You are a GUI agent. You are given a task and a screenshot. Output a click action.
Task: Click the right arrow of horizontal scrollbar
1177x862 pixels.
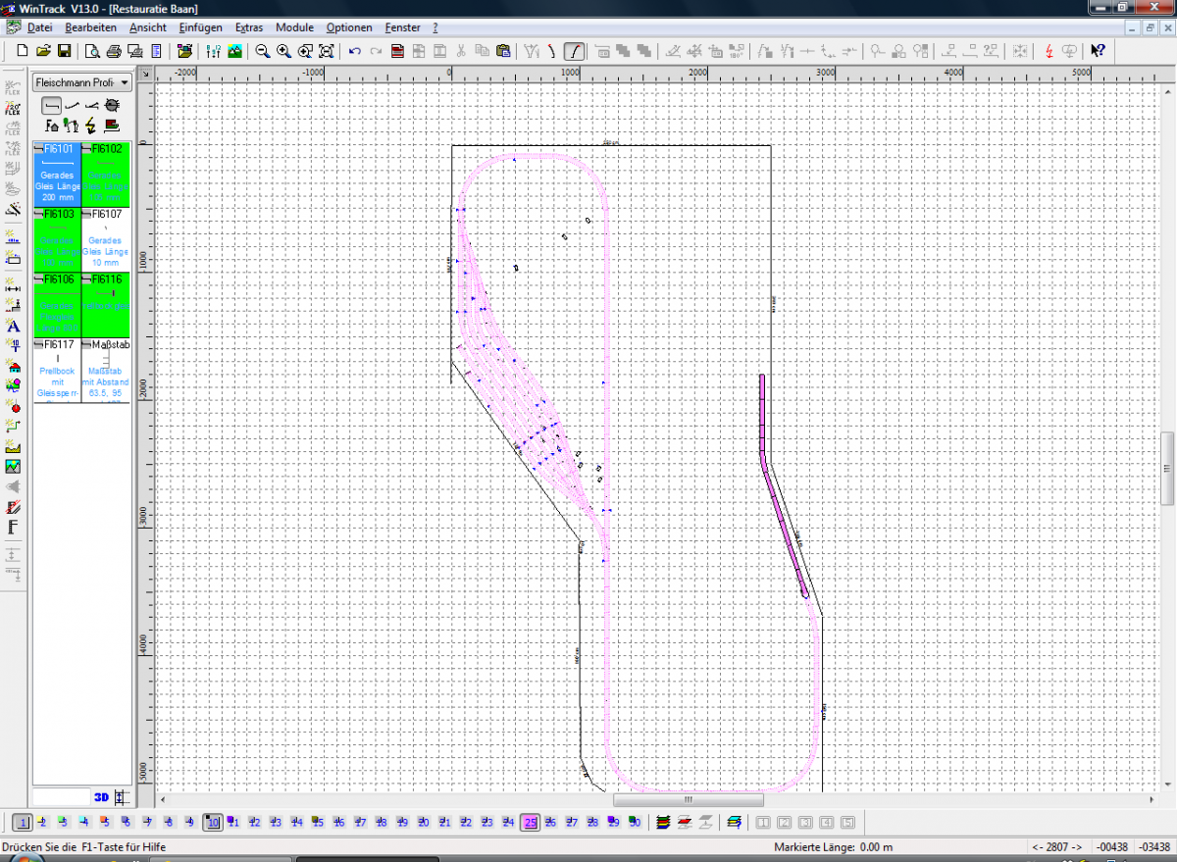[1153, 799]
